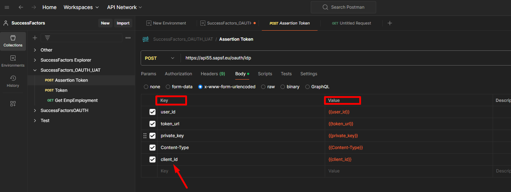The height and width of the screenshot is (192, 511).
Task: Click the Import button
Action: pyautogui.click(x=123, y=23)
